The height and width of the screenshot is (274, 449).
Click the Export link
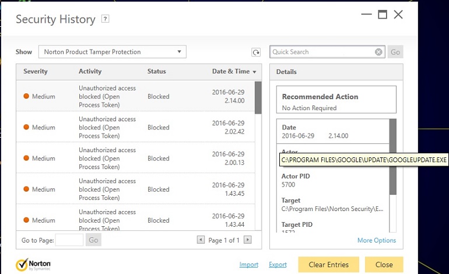coord(278,265)
